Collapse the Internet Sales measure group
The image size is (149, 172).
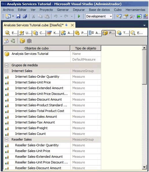point(6,71)
